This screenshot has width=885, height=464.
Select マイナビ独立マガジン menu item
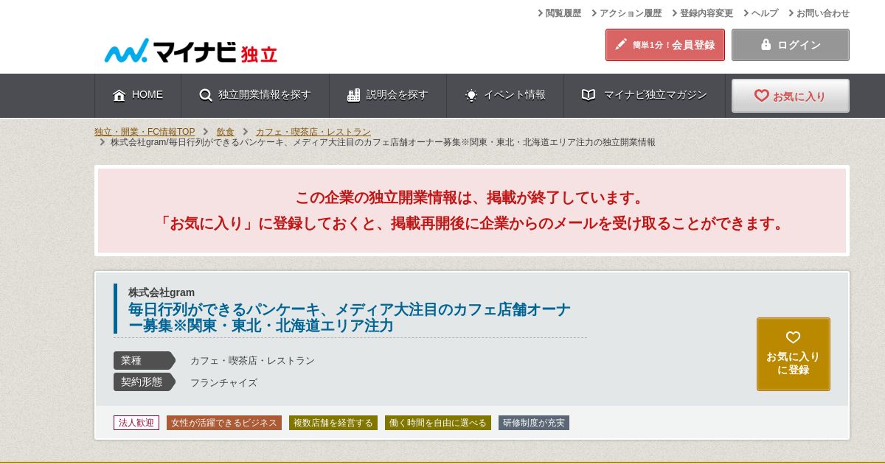tap(645, 95)
